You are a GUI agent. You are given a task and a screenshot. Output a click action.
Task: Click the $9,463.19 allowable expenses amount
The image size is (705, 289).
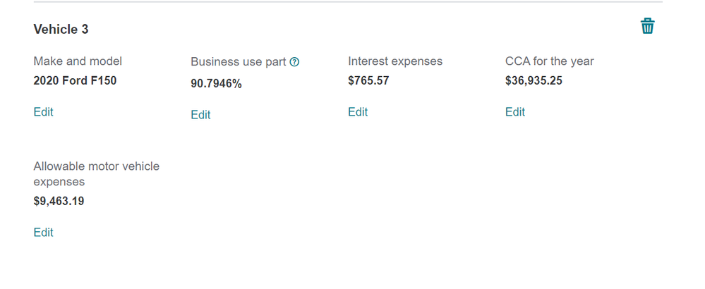[x=59, y=201]
